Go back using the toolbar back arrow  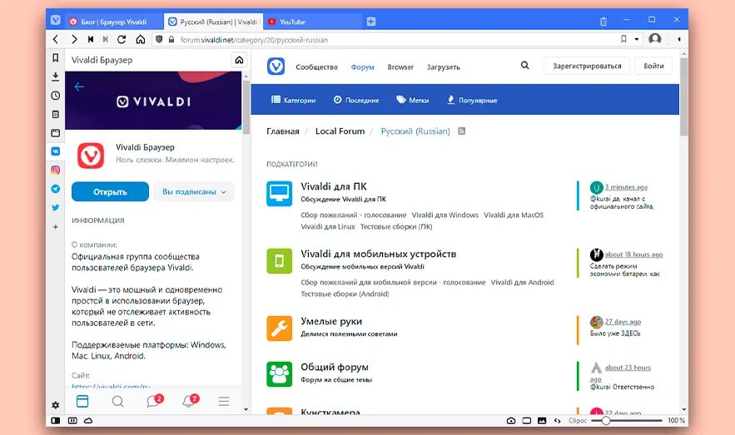56,40
